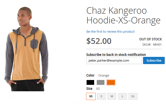
Task: Pick the orange color swatch
Action: [x=111, y=82]
